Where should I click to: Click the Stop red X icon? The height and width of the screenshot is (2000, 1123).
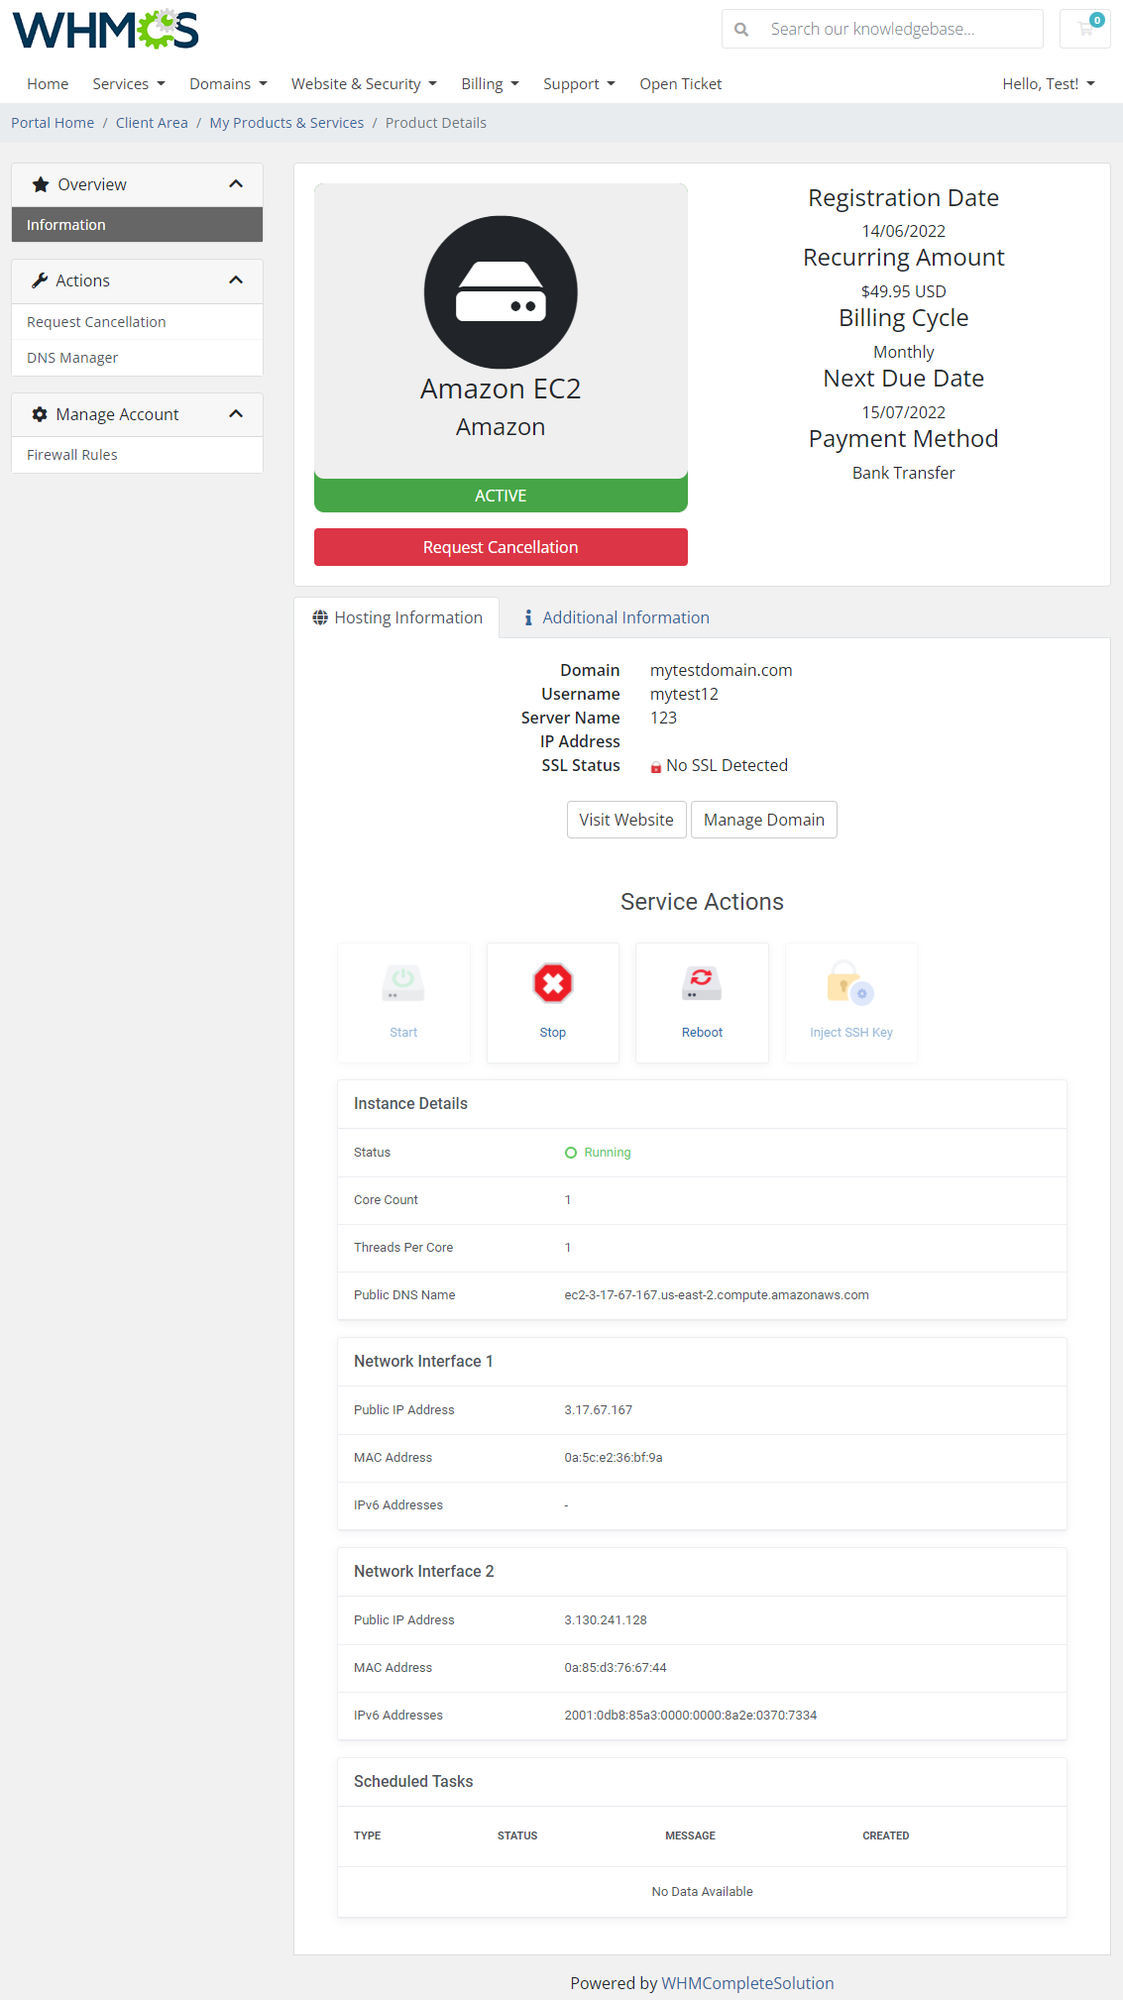[x=553, y=983]
